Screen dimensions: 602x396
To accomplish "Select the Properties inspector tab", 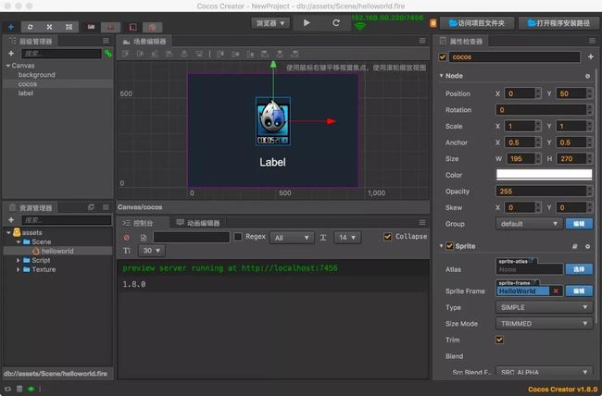I will 460,41.
